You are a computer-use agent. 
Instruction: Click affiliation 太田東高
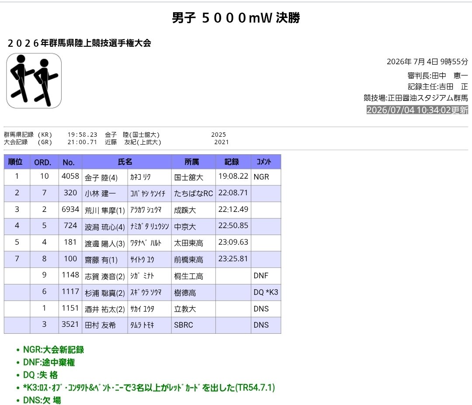188,243
